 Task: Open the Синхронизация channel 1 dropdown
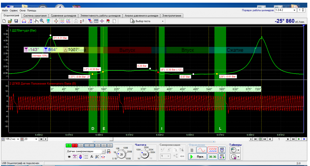pos(165,156)
